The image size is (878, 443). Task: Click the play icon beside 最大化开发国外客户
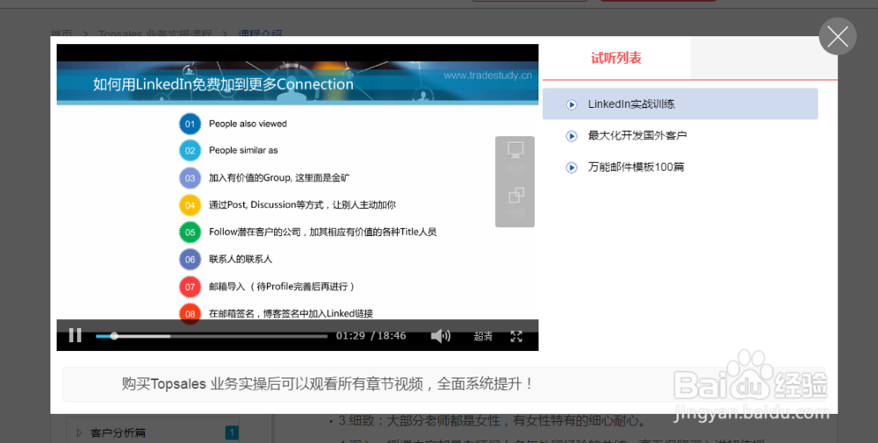coord(572,136)
